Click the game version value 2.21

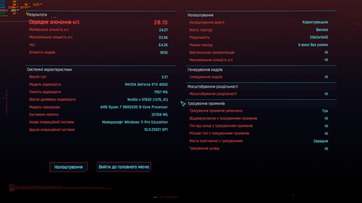[x=165, y=77]
